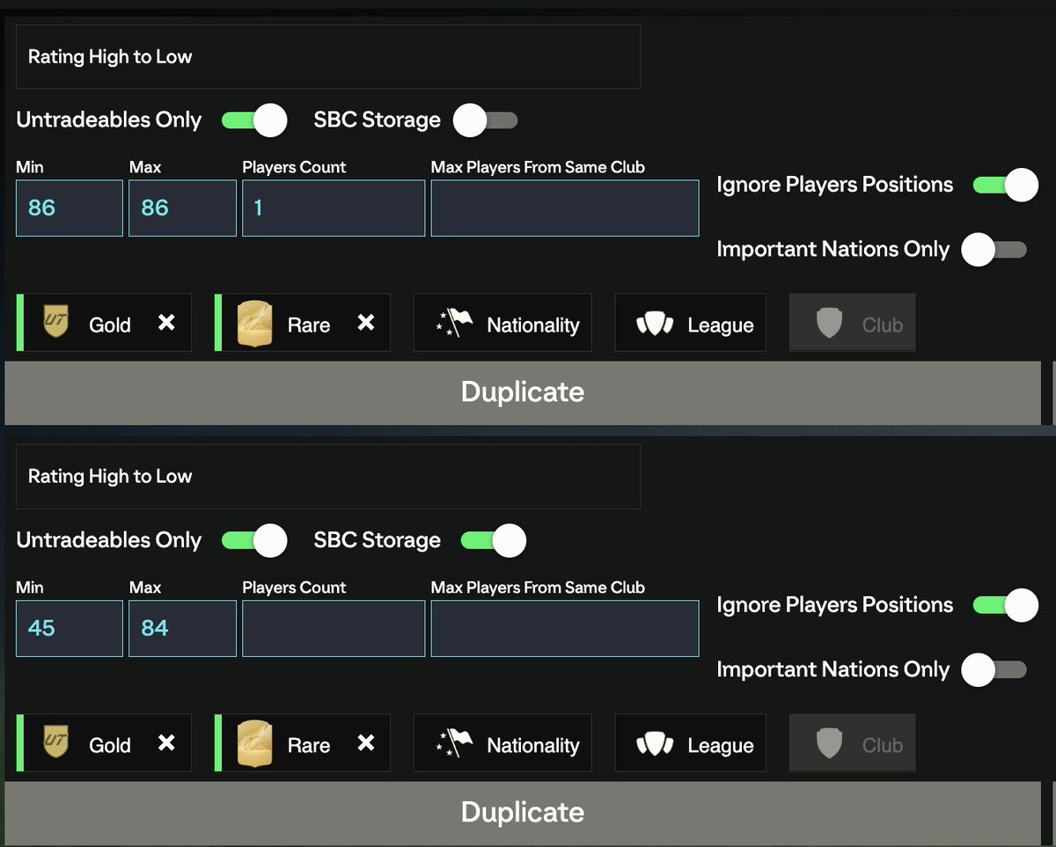Toggle Ignore Players Positions in the bottom filter
Image resolution: width=1056 pixels, height=847 pixels.
(1006, 605)
